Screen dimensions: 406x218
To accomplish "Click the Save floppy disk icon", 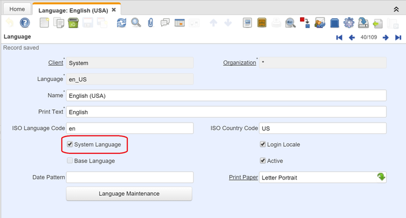I will [x=88, y=23].
